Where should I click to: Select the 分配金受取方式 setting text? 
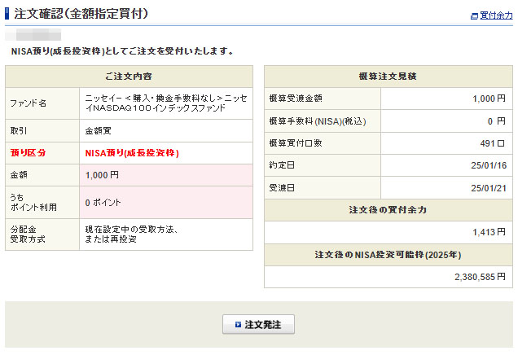(x=131, y=234)
